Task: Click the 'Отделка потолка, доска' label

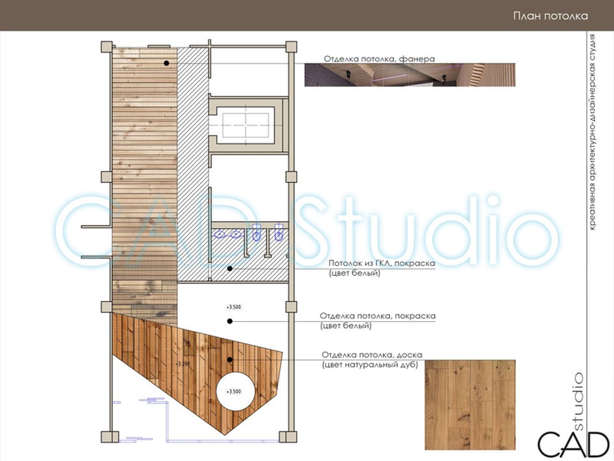Action: coord(372,355)
